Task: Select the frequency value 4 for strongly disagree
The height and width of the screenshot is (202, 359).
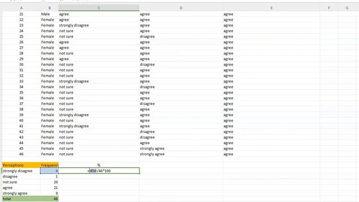Action: [x=49, y=171]
